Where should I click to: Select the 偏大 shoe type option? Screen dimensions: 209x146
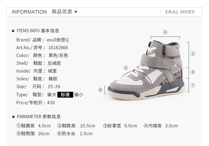[52, 95]
